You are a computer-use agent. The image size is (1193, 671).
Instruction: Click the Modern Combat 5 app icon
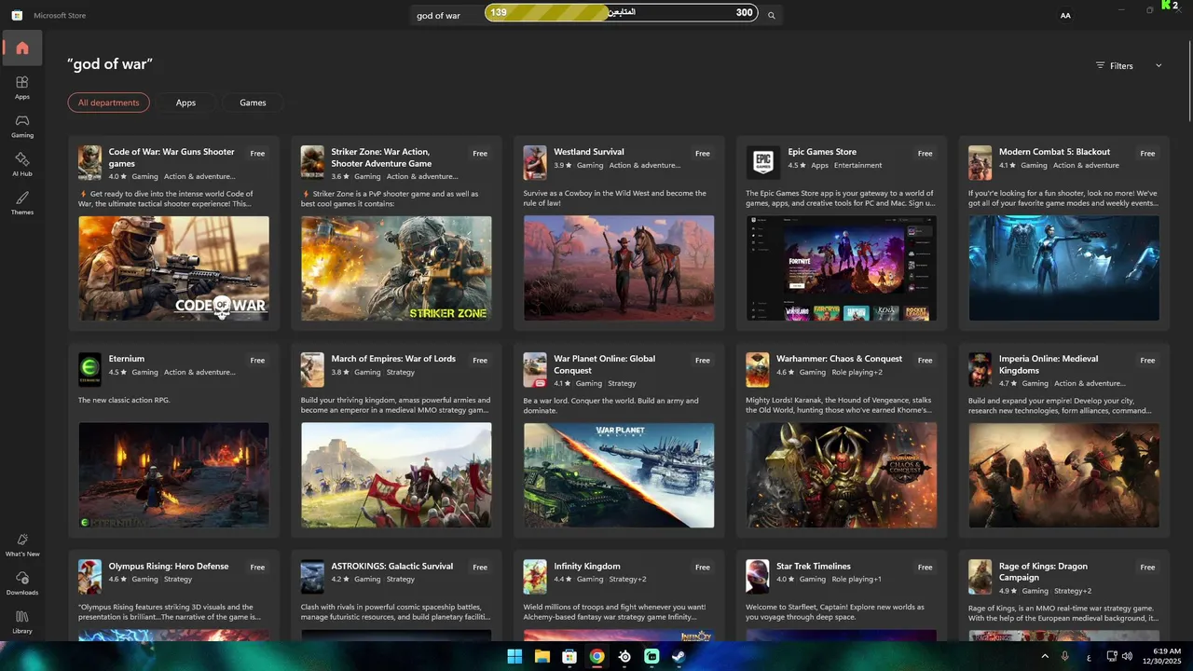980,162
